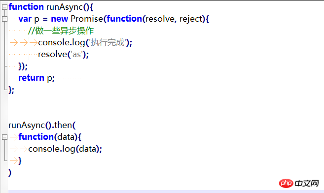Screen dimensions: 324x193
Task: Click 'runAsync().then(' call line
Action: click(42, 125)
